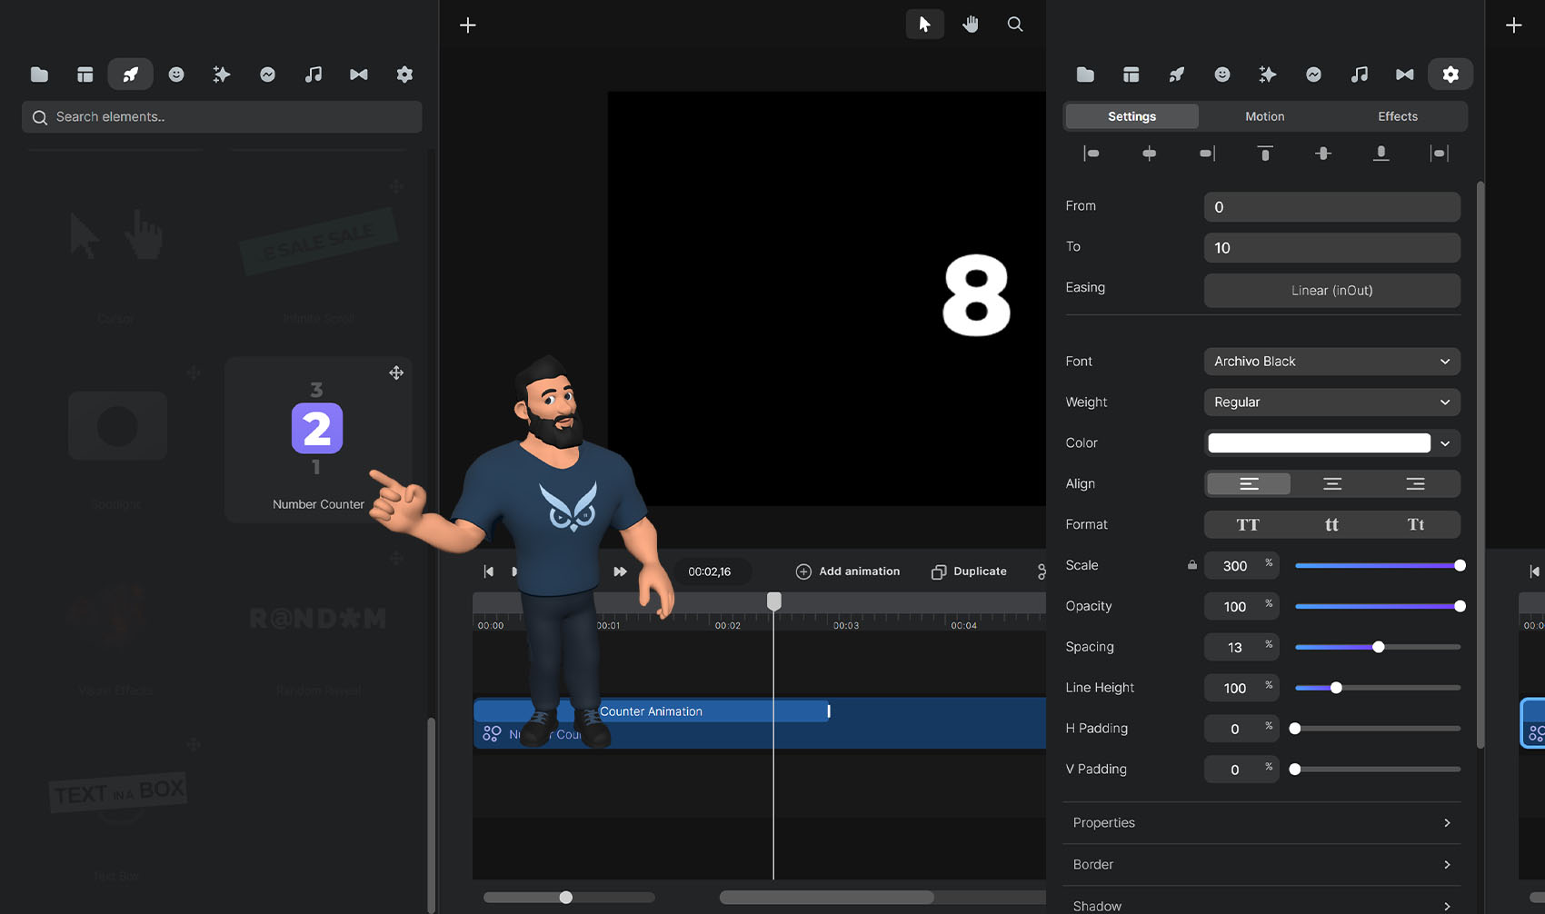Image resolution: width=1545 pixels, height=914 pixels.
Task: Click the Add animation button
Action: click(x=848, y=571)
